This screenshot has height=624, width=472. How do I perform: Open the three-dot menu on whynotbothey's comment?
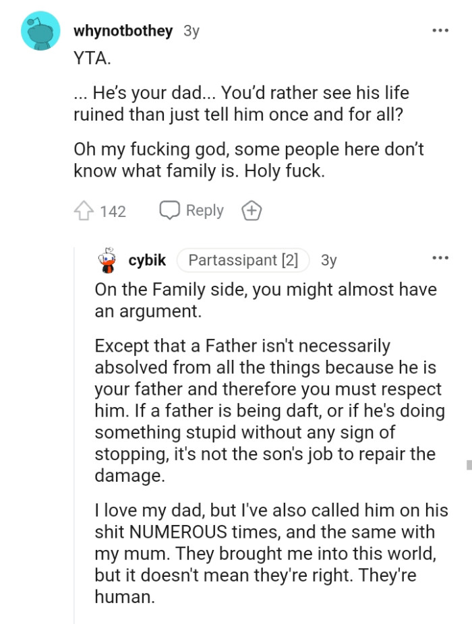click(x=442, y=30)
